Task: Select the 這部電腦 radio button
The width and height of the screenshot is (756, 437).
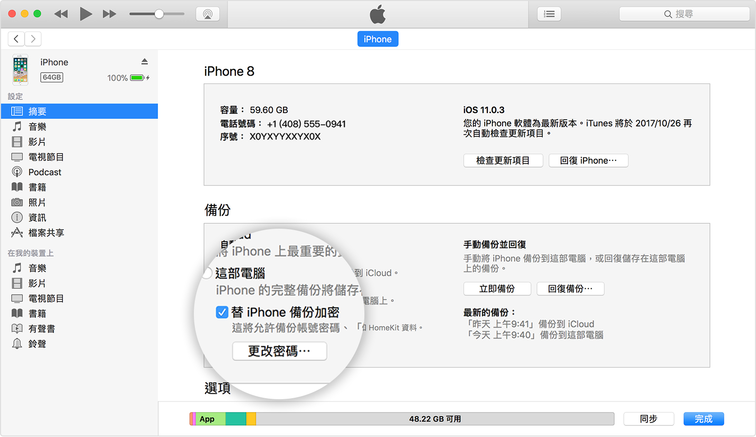Action: point(207,273)
